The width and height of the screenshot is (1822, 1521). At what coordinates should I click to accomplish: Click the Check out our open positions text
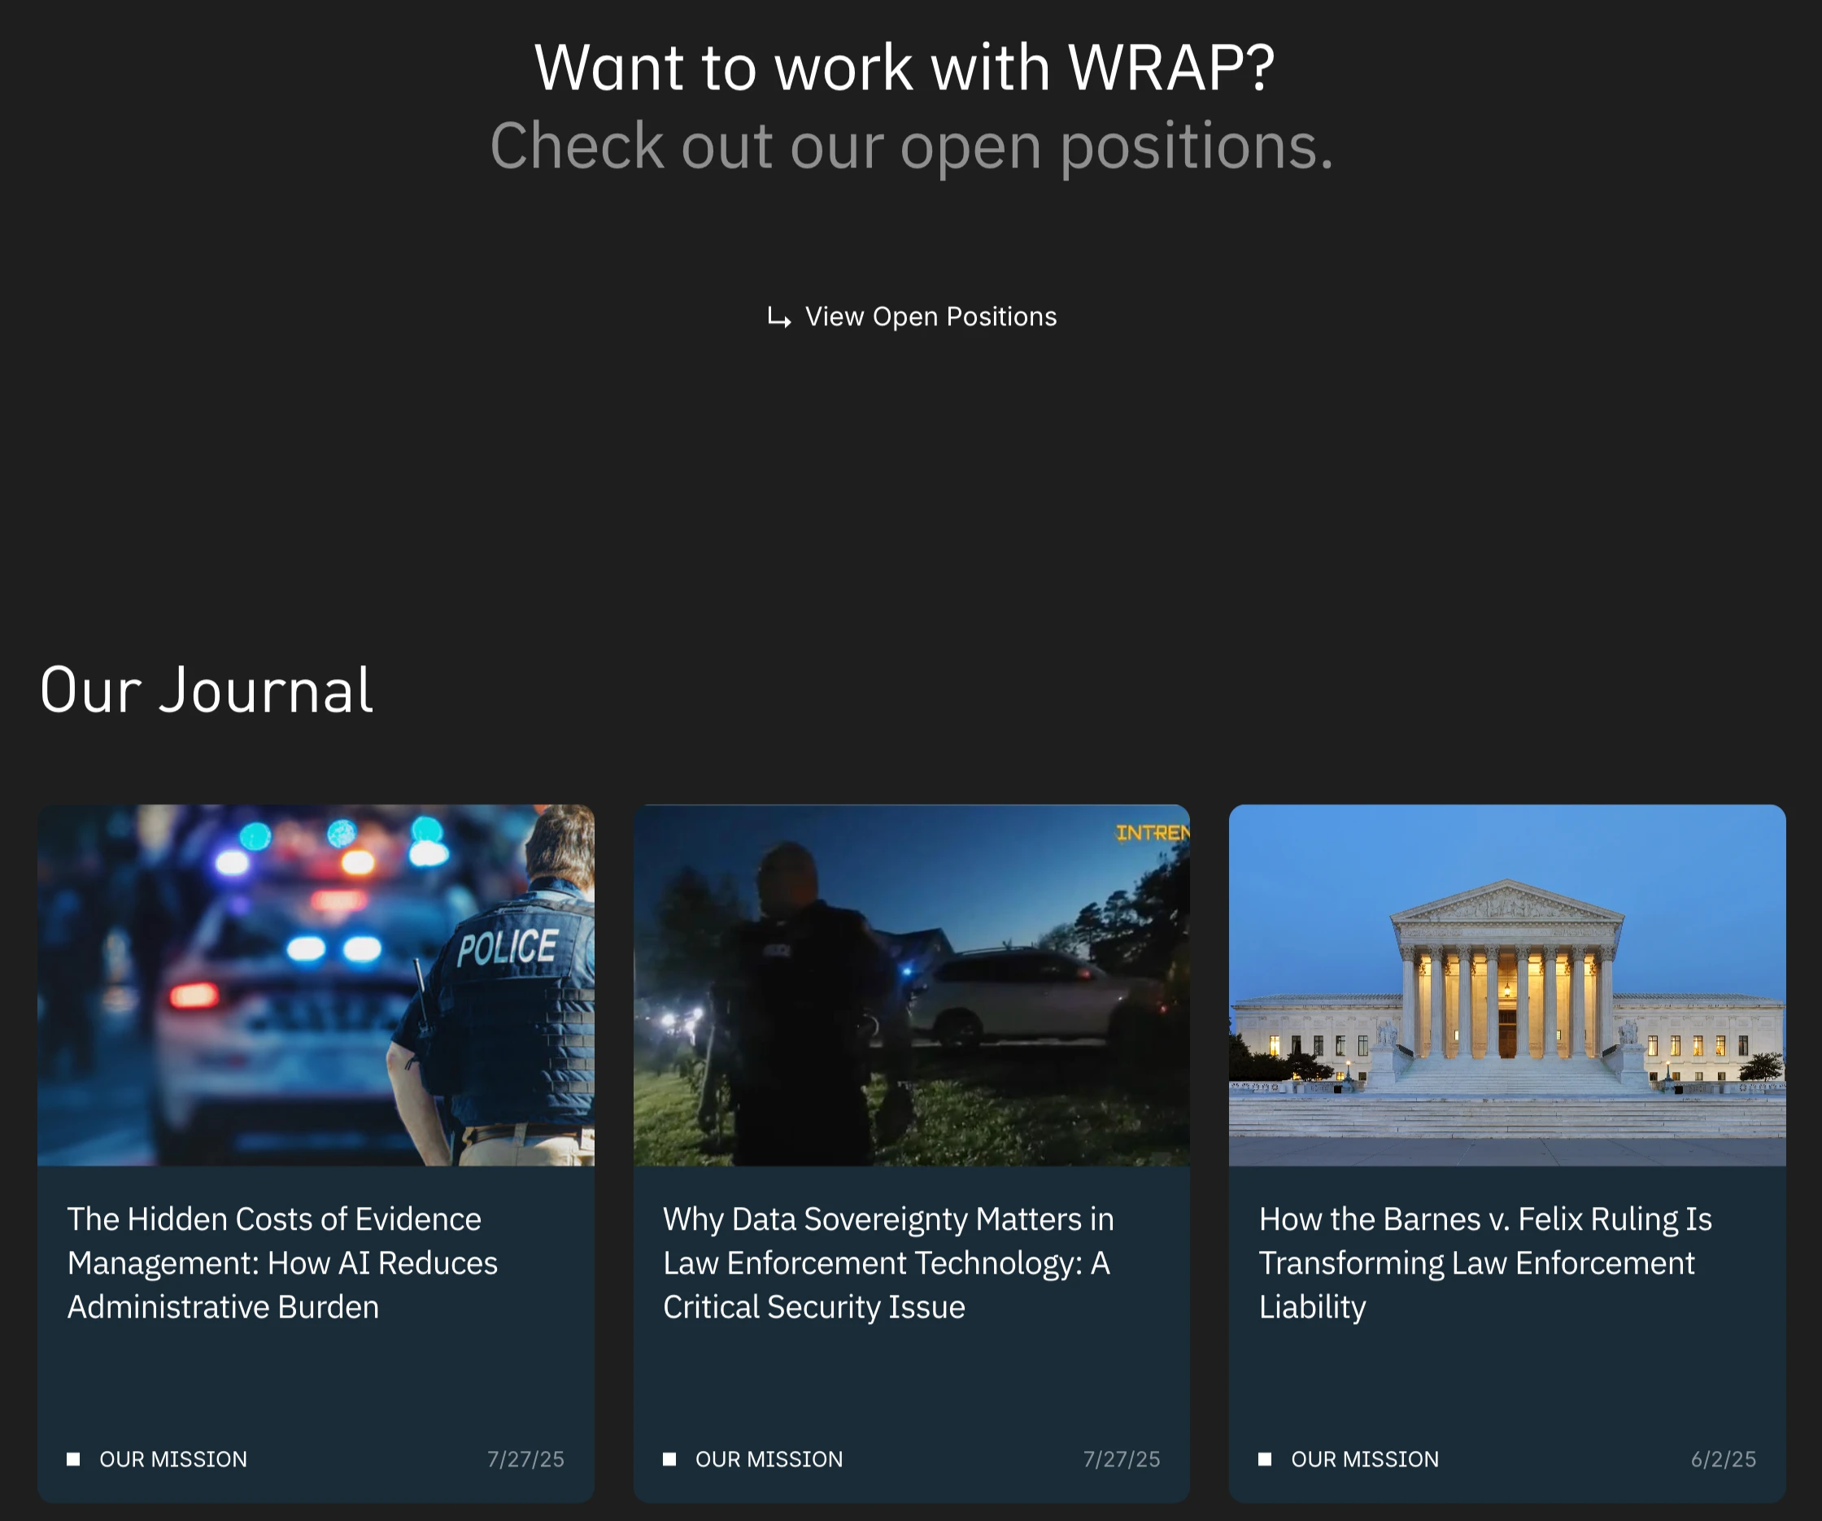911,146
